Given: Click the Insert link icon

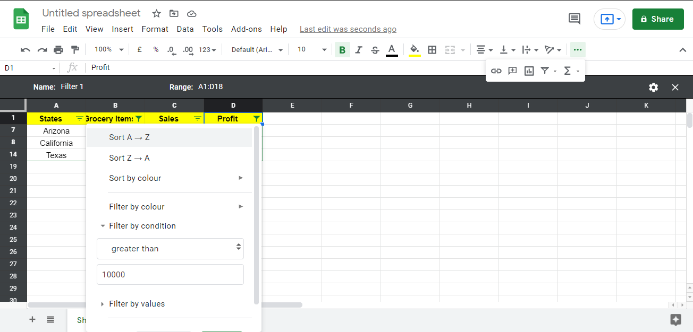Looking at the screenshot, I should (x=496, y=71).
